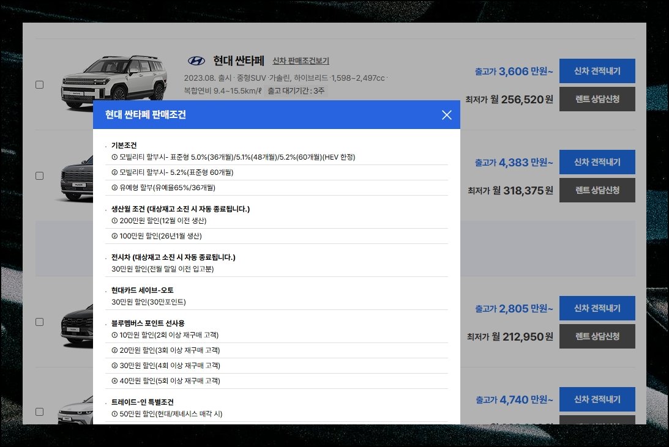Click the Hyundai logo next to 현대 싼타페
669x447 pixels.
point(196,61)
